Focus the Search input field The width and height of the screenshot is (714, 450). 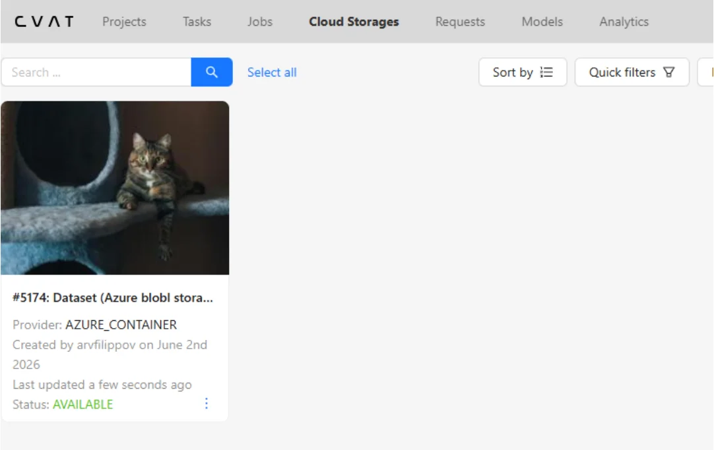pyautogui.click(x=96, y=72)
